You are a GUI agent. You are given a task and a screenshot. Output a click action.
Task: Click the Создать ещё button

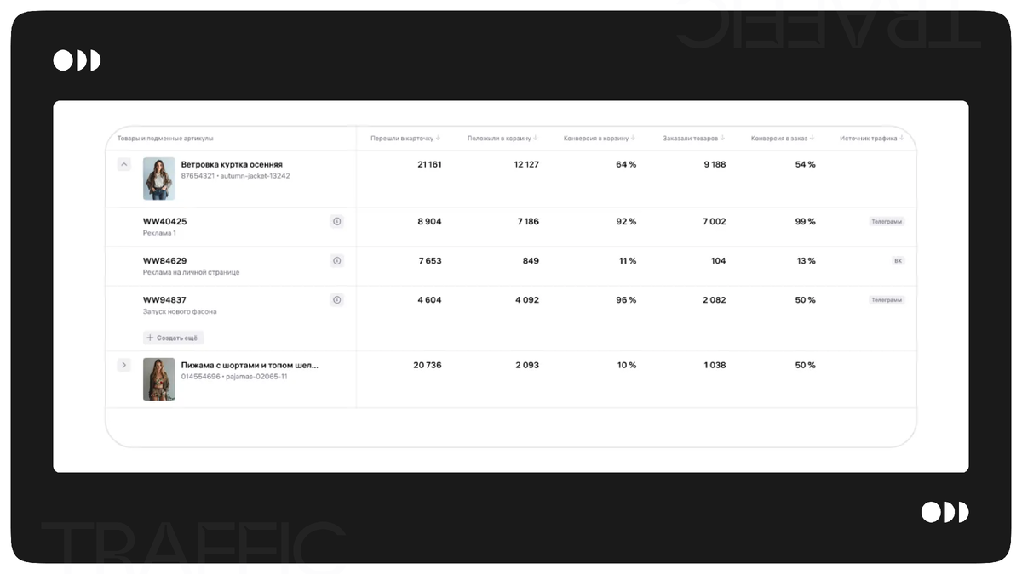click(174, 338)
